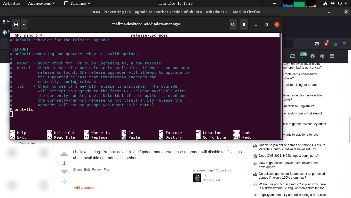The image size is (351, 198).
Task: Click the speaker extension icon in Firefox toolbar
Action: pos(335,44)
